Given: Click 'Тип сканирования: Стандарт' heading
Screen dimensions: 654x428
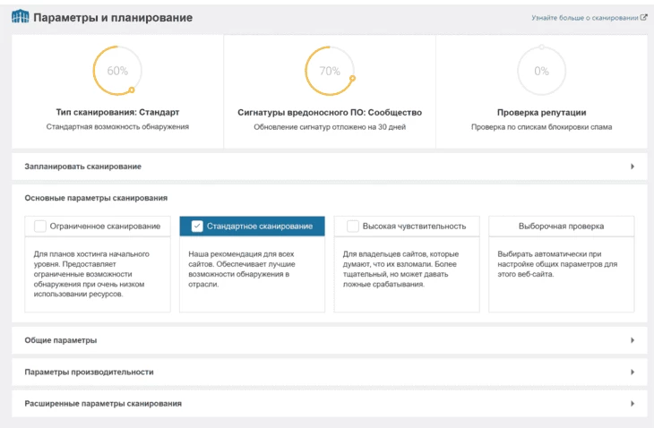Looking at the screenshot, I should [x=117, y=112].
